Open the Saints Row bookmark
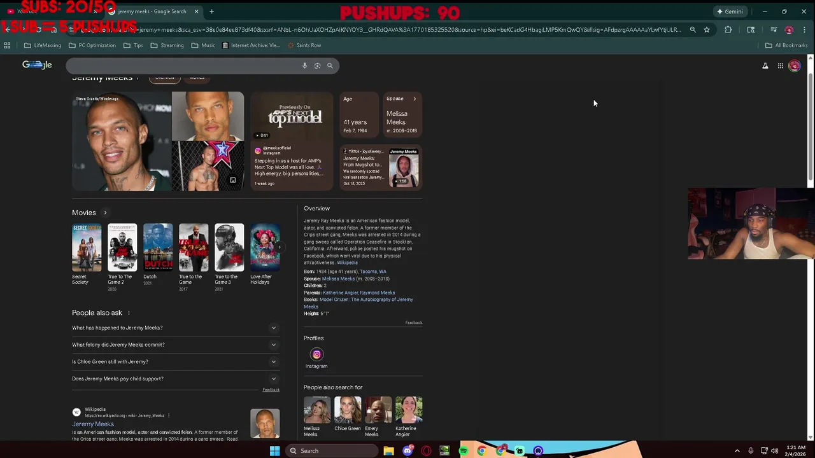This screenshot has height=458, width=815. [304, 45]
